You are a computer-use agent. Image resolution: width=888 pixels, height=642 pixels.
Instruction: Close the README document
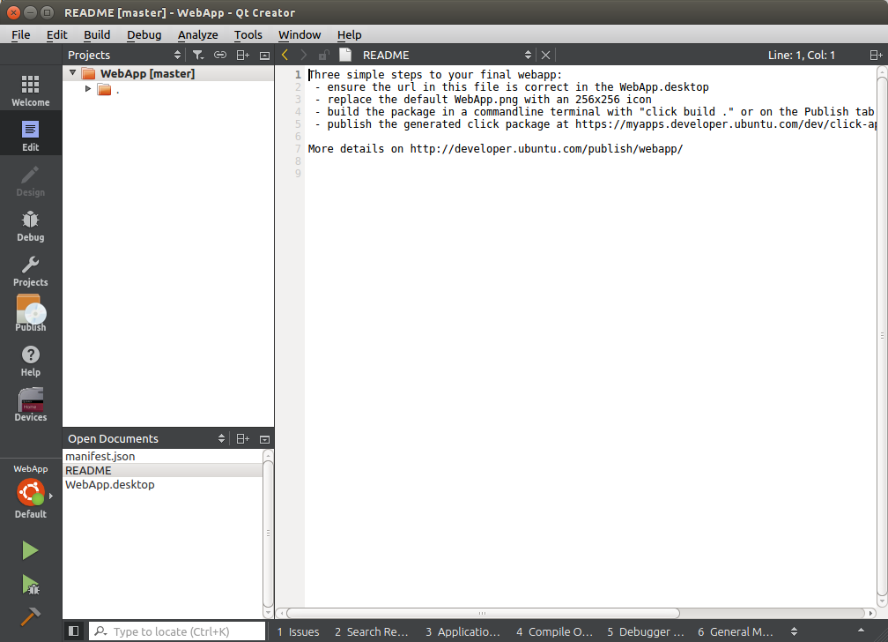pyautogui.click(x=545, y=55)
